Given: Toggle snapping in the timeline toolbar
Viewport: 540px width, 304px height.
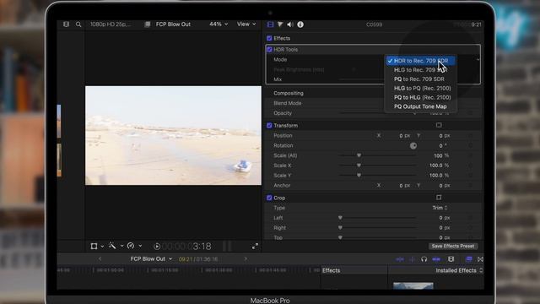Looking at the screenshot, I should click(x=436, y=259).
